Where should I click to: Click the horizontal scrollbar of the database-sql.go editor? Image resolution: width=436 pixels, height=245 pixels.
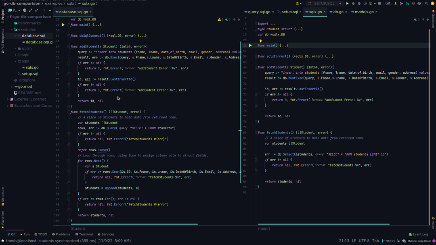134,224
